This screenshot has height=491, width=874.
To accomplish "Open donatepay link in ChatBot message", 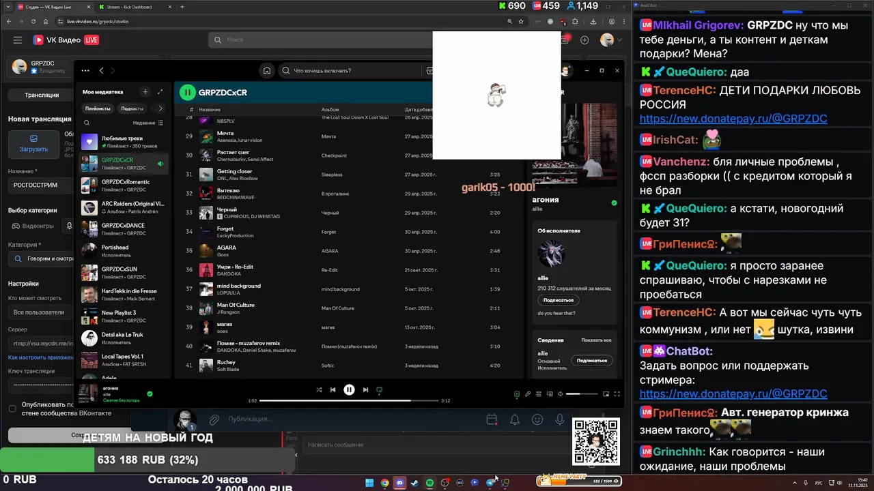I will coord(733,393).
